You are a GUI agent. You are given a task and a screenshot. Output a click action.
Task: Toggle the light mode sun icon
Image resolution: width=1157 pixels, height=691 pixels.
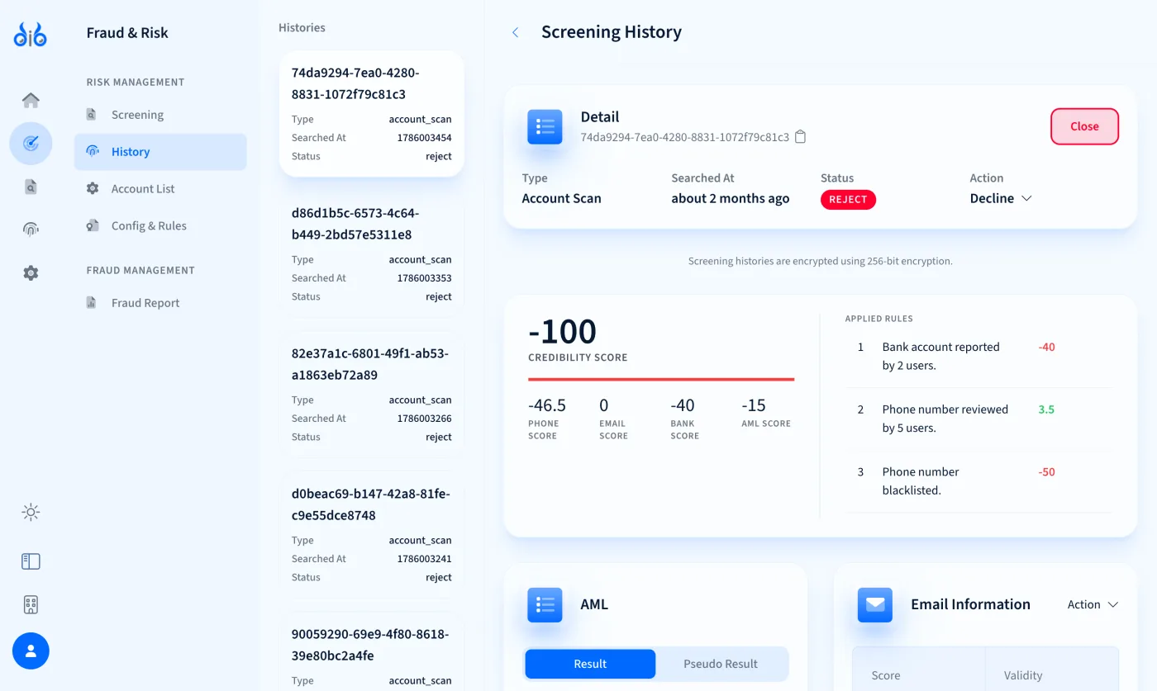[31, 513]
